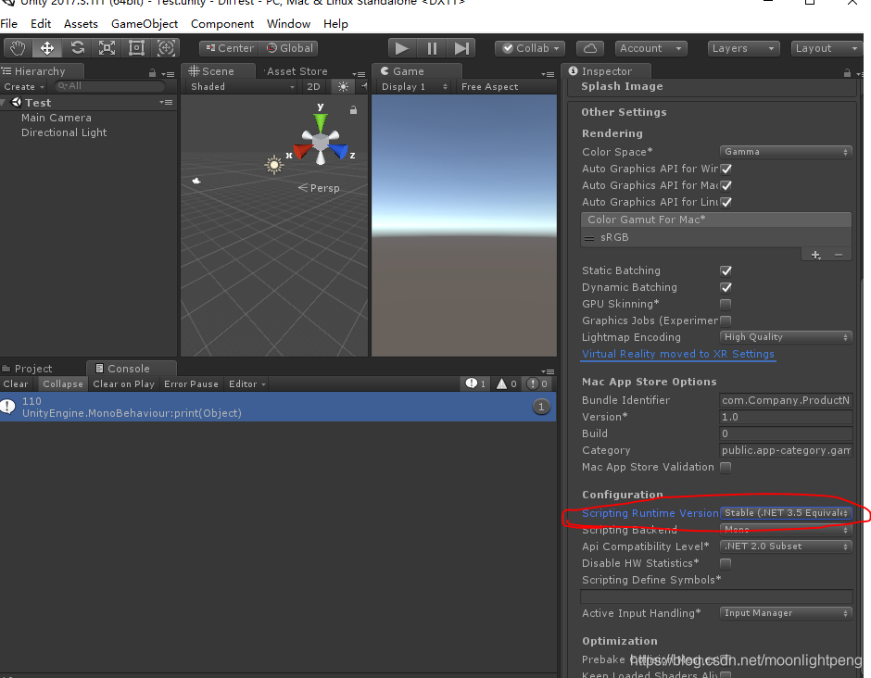This screenshot has width=871, height=678.
Task: Check Mac App Store Validation
Action: click(x=726, y=467)
